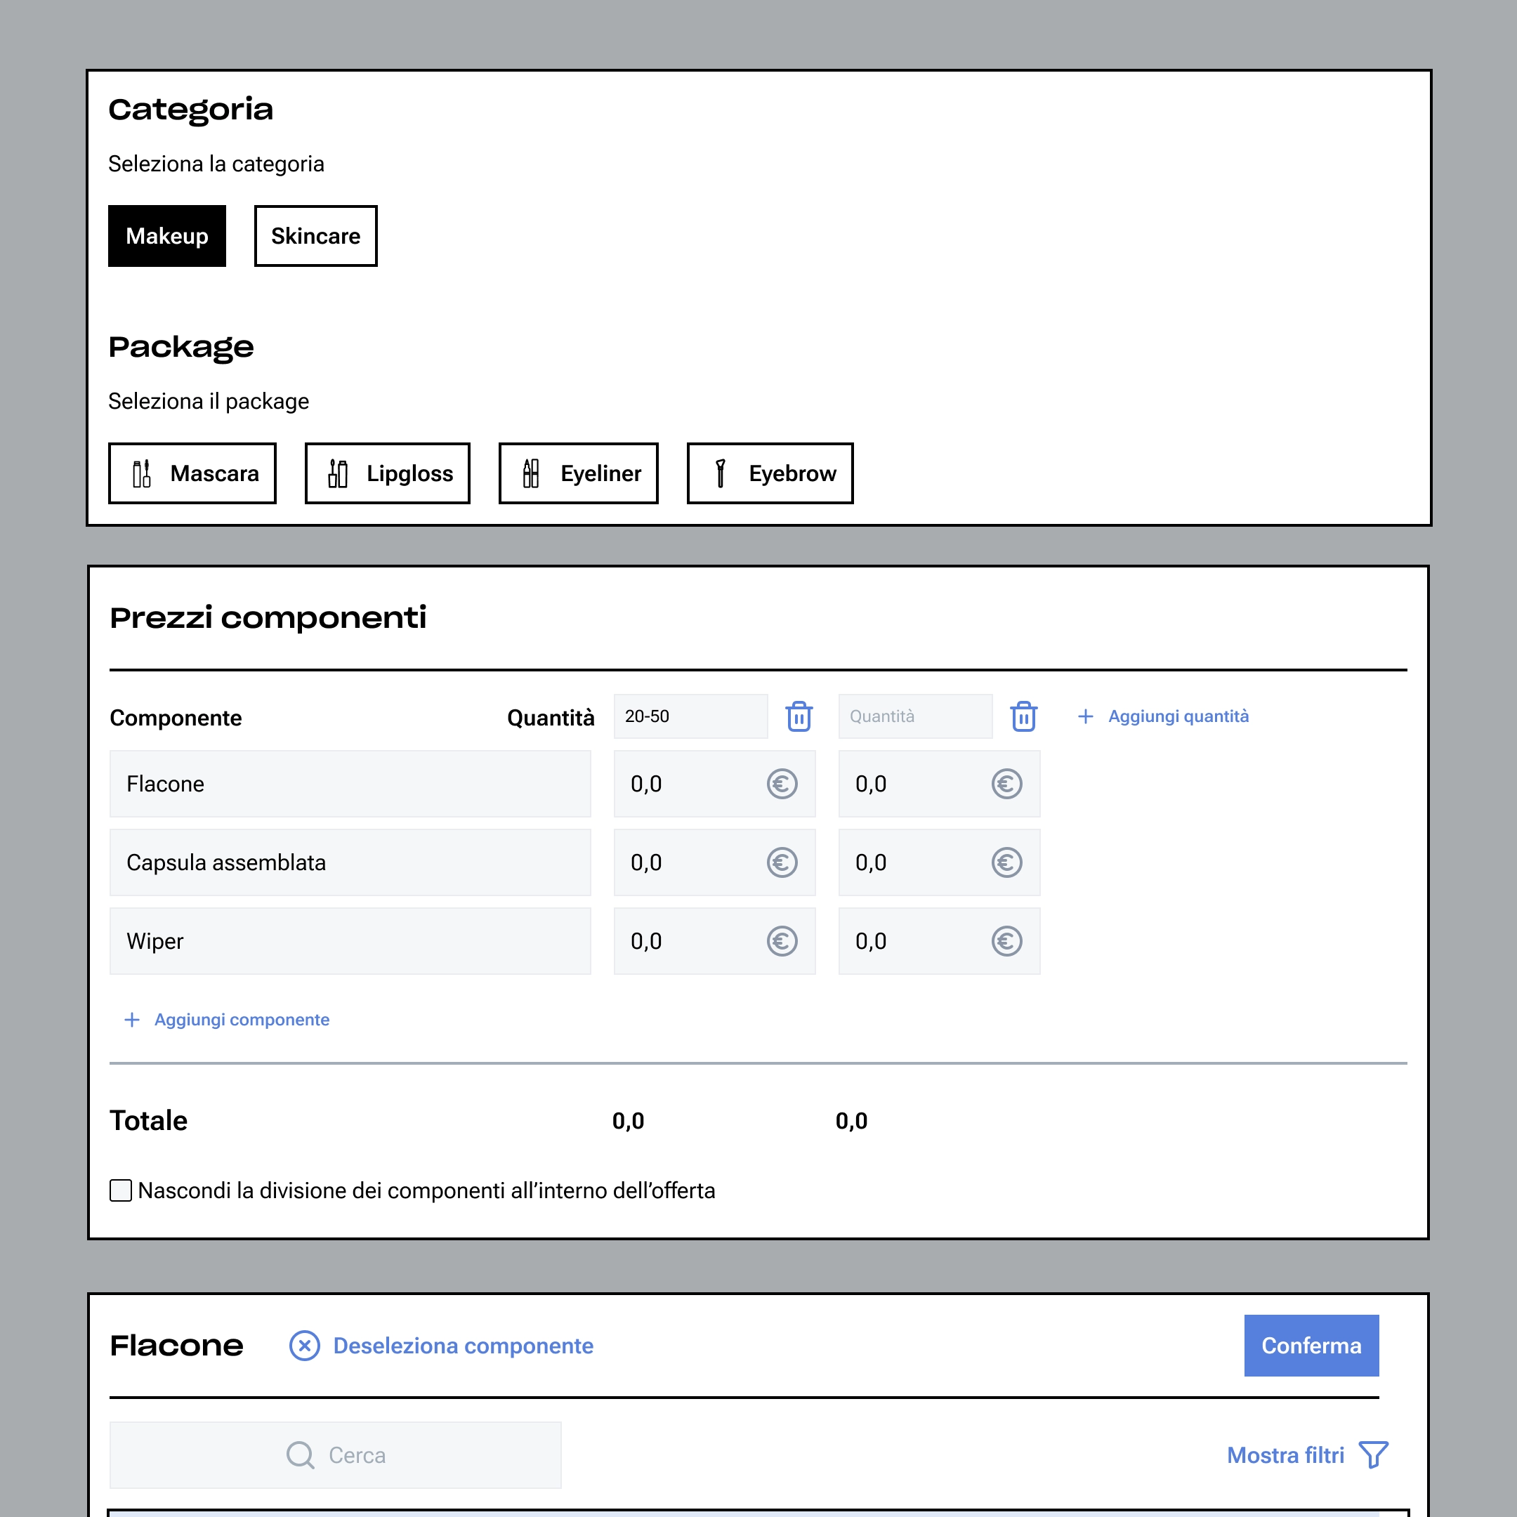Click Mostra filtri link
Screen dimensions: 1517x1517
(x=1285, y=1455)
